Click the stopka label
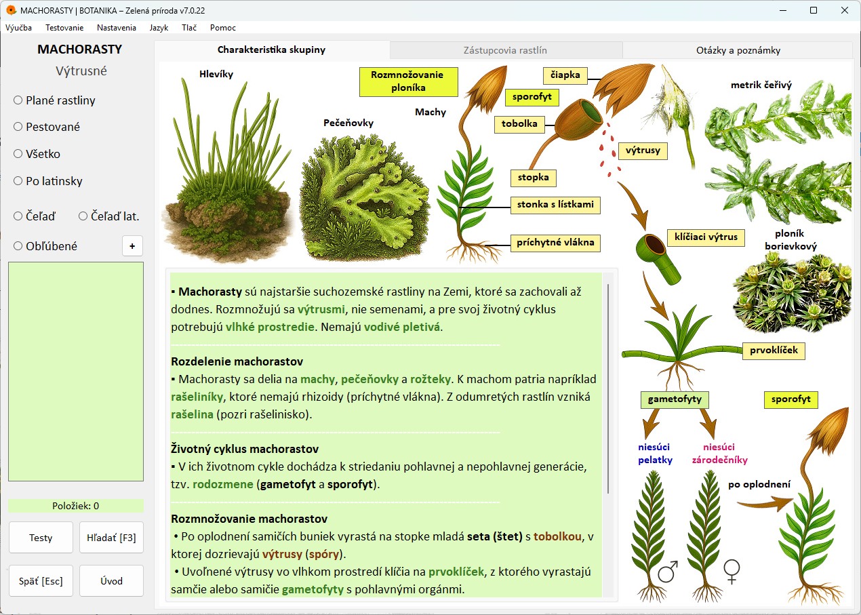Screen dimensions: 861x615 (533, 178)
